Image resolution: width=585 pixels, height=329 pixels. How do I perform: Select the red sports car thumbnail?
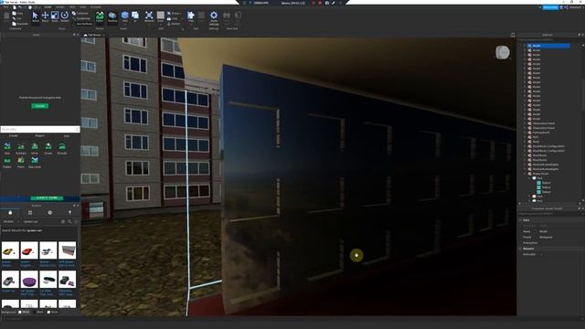(29, 250)
